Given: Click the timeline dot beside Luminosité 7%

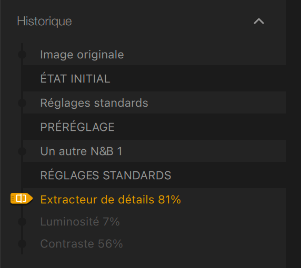Looking at the screenshot, I should click(22, 222).
